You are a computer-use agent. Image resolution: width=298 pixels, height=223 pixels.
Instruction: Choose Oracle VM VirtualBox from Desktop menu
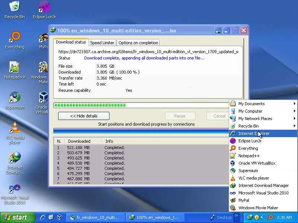(263, 163)
